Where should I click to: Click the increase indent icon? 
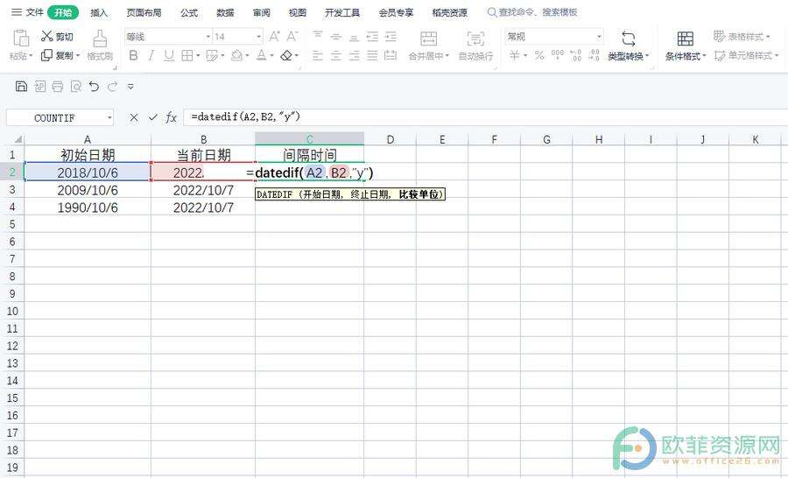[x=390, y=36]
